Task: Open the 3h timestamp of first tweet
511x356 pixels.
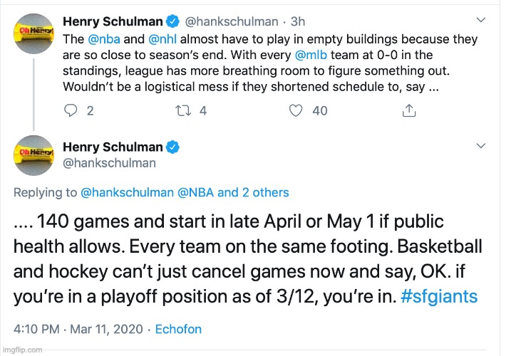Action: (x=298, y=21)
